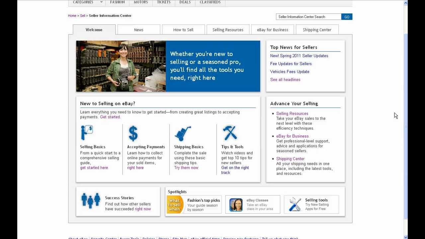This screenshot has width=425, height=239.
Task: Open the seller hero banner image
Action: (x=168, y=66)
